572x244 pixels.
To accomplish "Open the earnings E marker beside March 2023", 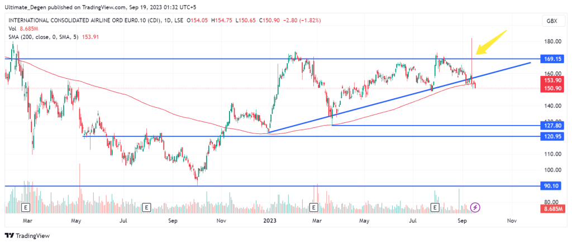I will point(313,208).
